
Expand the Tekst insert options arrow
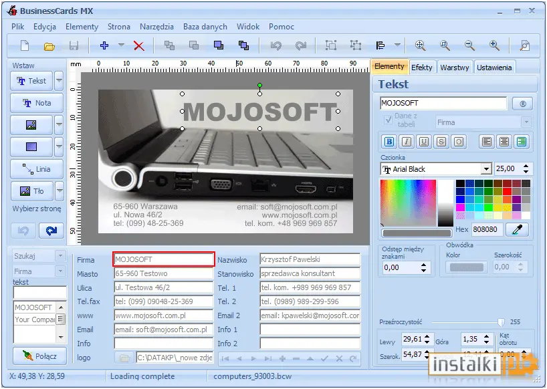click(60, 81)
